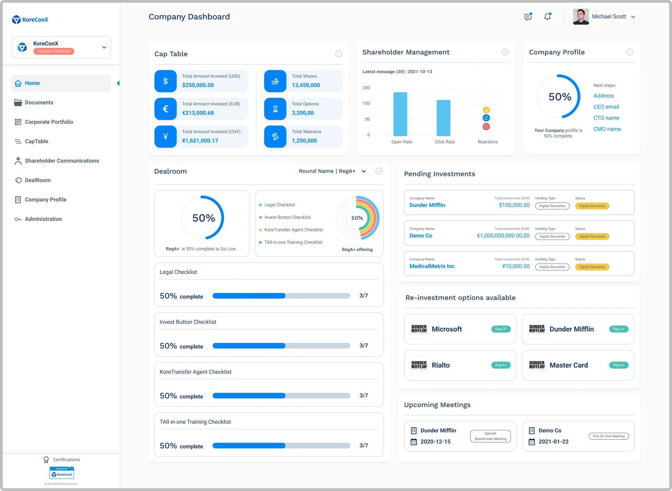This screenshot has width=672, height=491.
Task: Click Michael Scott's profile photo
Action: coord(581,17)
